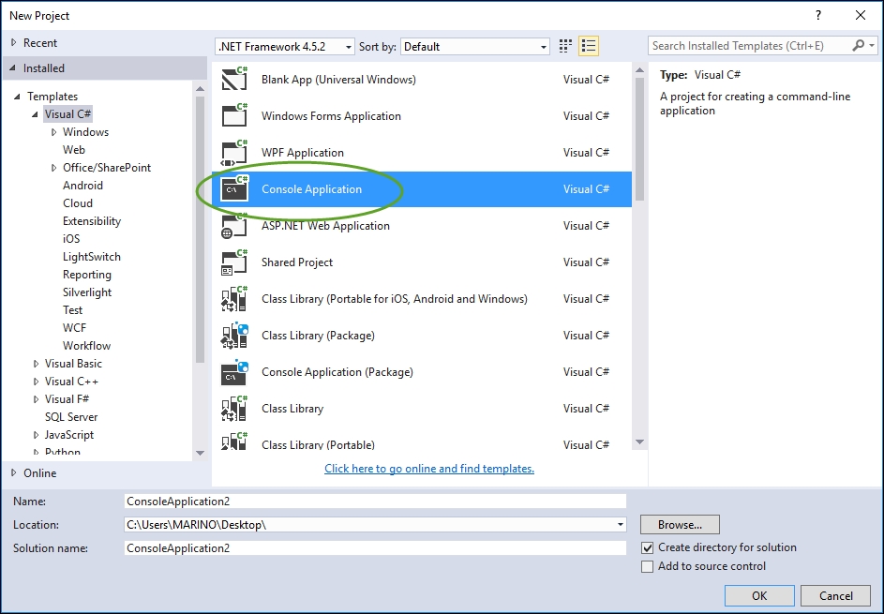Viewport: 884px width, 614px height.
Task: Click the search magnifier icon
Action: tap(858, 45)
